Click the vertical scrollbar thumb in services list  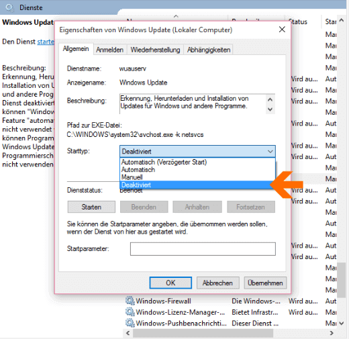click(342, 280)
